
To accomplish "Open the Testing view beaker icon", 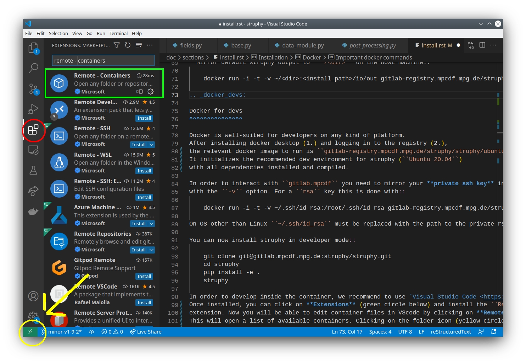I will tap(33, 170).
